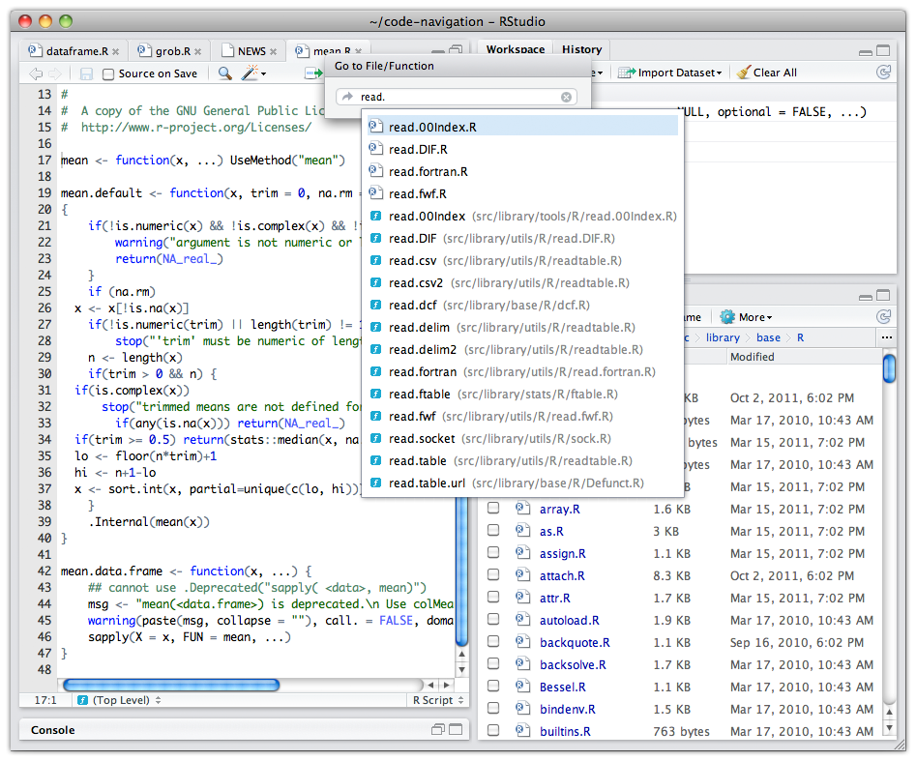Expand the More gear menu
The width and height of the screenshot is (916, 761).
pyautogui.click(x=747, y=317)
